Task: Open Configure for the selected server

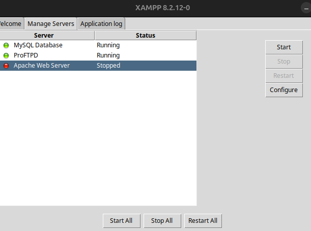Action: coord(284,90)
